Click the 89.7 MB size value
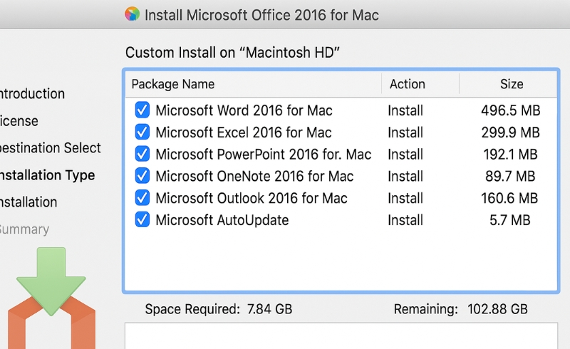This screenshot has height=349, width=570. (510, 177)
